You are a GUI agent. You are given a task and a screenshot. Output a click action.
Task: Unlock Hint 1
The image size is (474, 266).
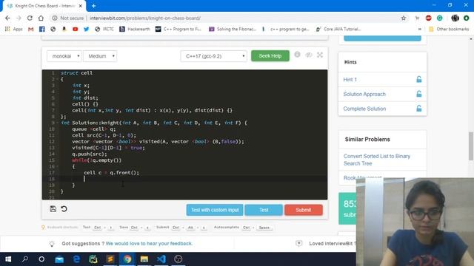(x=350, y=80)
